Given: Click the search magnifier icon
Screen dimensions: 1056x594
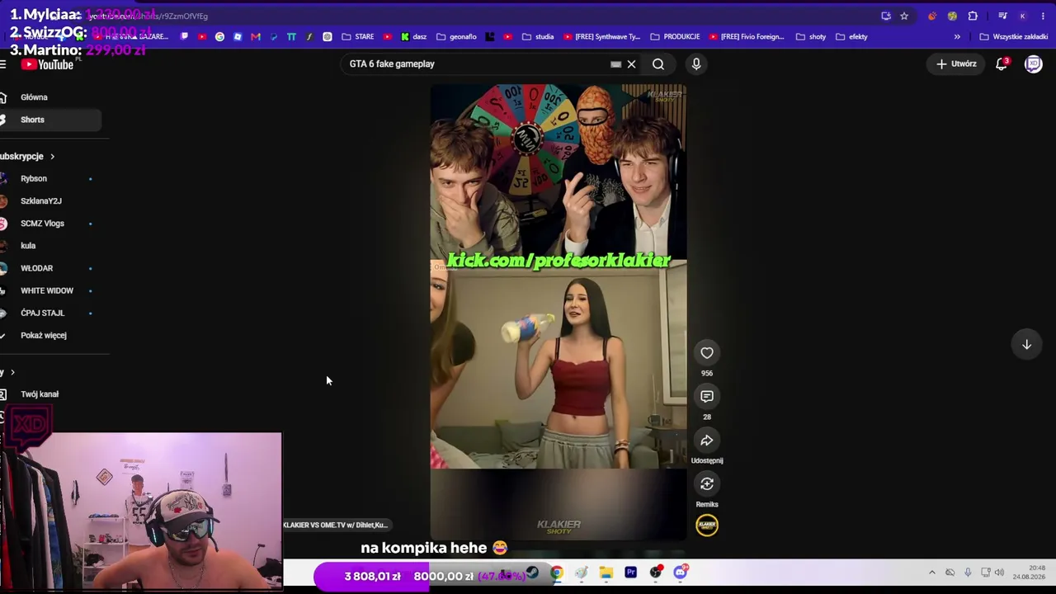Looking at the screenshot, I should click(658, 64).
